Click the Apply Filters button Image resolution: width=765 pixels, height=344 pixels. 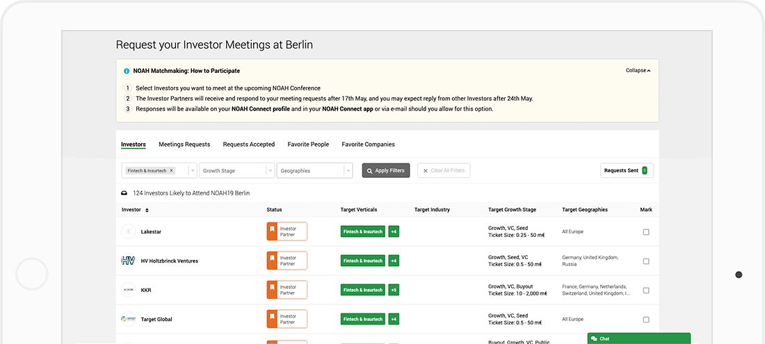(x=386, y=170)
